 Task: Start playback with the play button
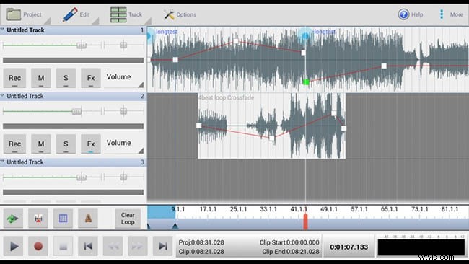pos(14,246)
